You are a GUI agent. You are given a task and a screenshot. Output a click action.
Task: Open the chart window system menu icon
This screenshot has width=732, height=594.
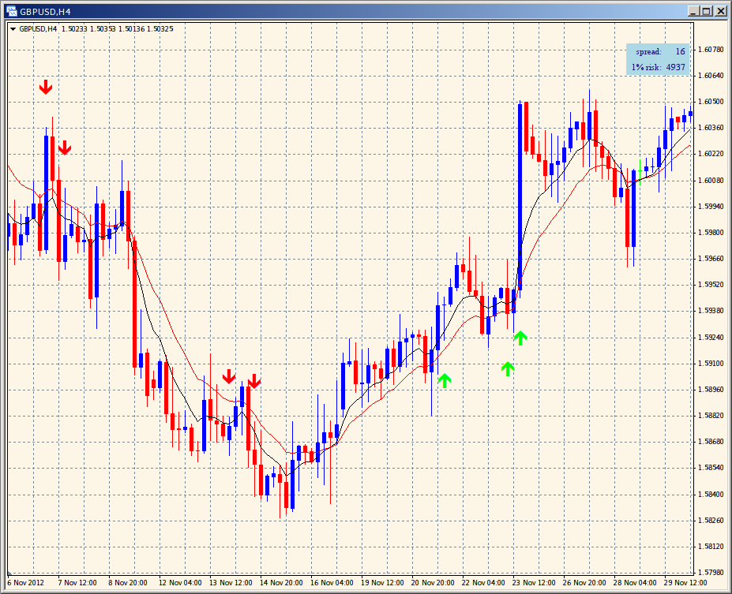[11, 11]
